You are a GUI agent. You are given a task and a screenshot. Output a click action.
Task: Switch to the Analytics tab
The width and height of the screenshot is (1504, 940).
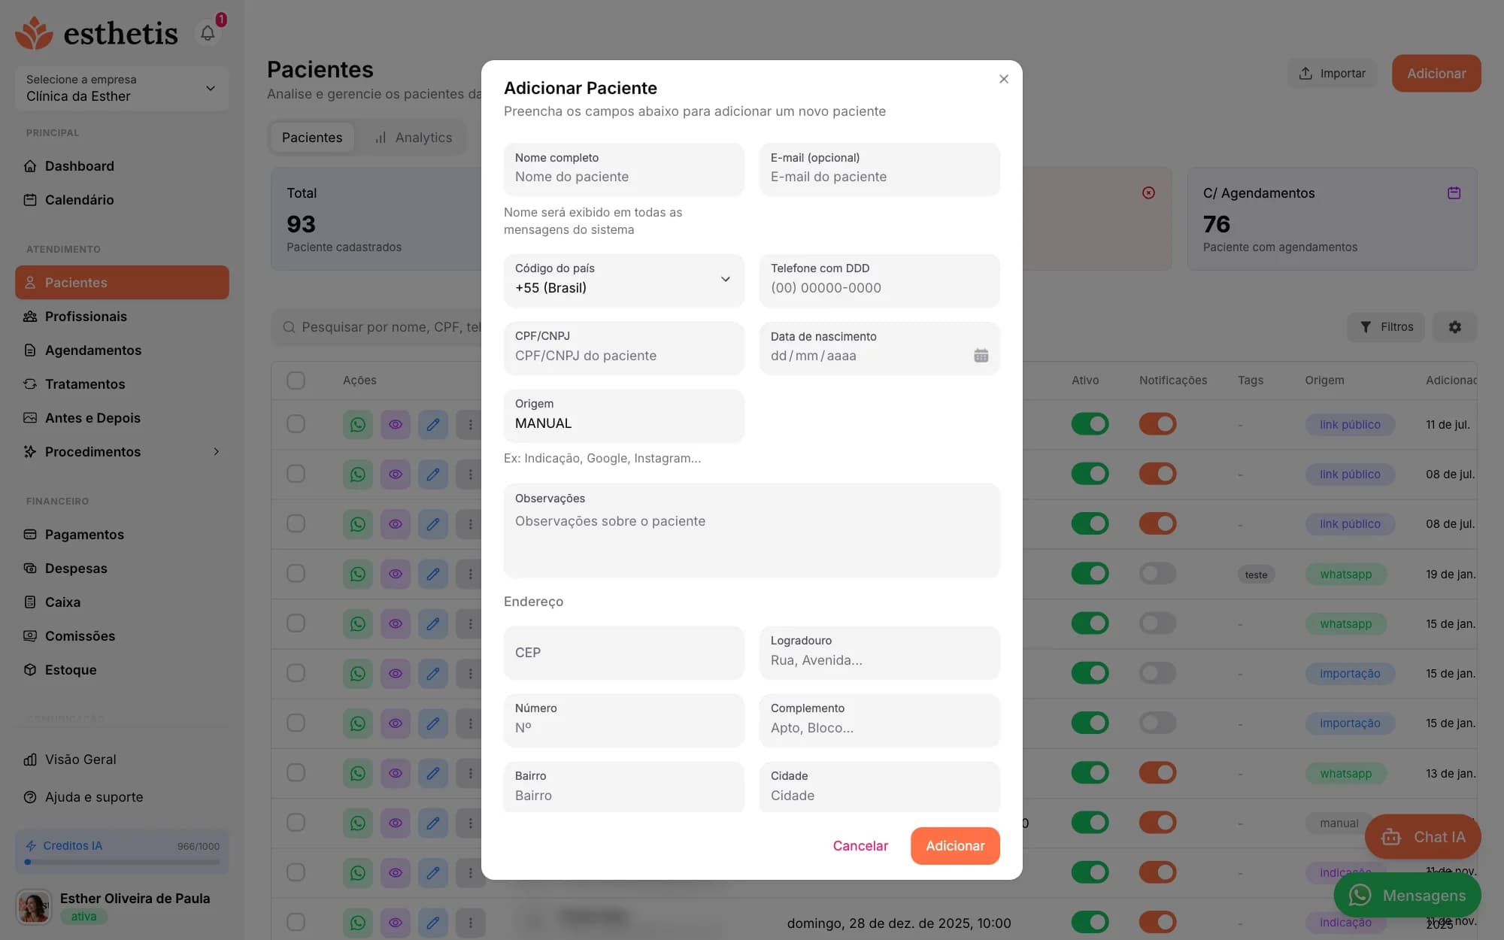point(414,138)
